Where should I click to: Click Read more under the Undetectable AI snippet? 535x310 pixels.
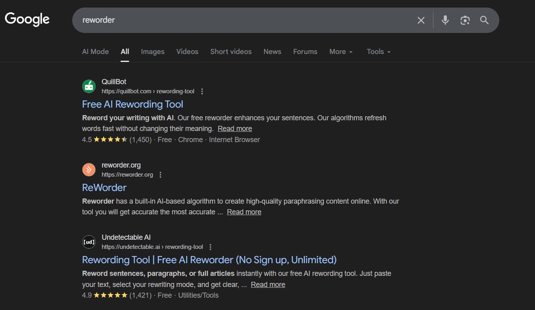click(x=267, y=284)
